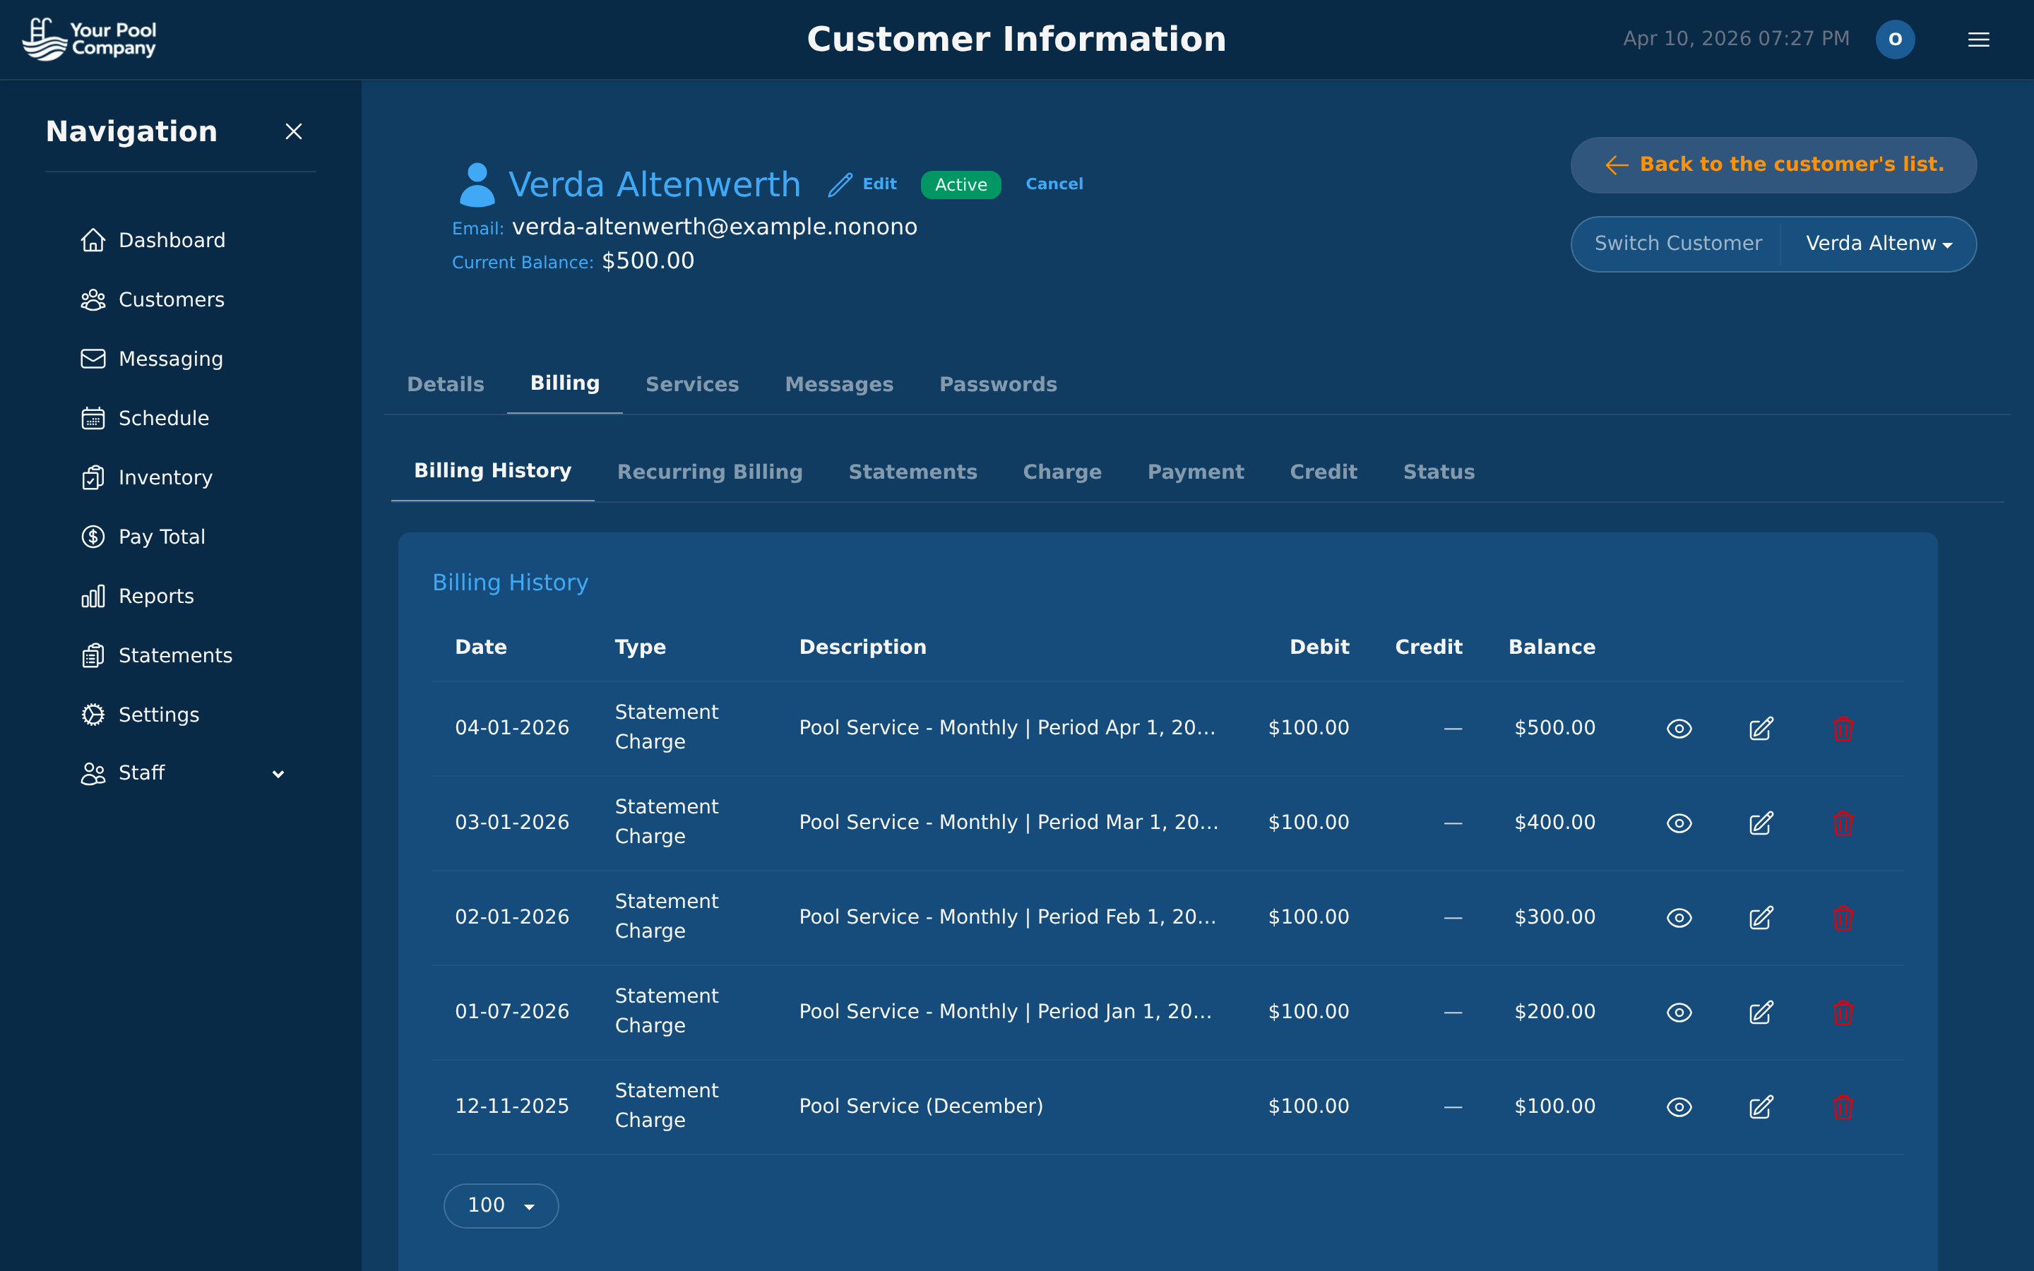Image resolution: width=2034 pixels, height=1271 pixels.
Task: Go back to the customer's list
Action: [1772, 165]
